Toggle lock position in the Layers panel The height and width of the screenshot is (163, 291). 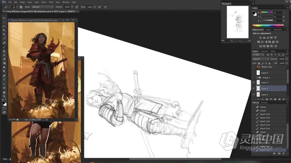click(x=266, y=63)
